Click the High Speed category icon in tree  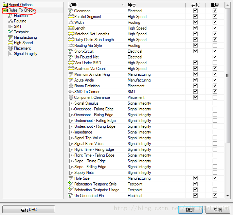tap(11, 43)
